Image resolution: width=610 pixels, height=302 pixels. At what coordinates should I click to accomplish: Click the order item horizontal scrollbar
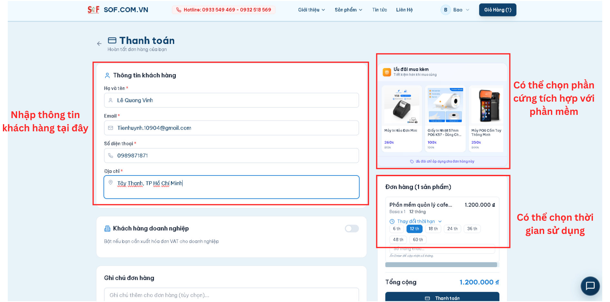[x=441, y=265]
